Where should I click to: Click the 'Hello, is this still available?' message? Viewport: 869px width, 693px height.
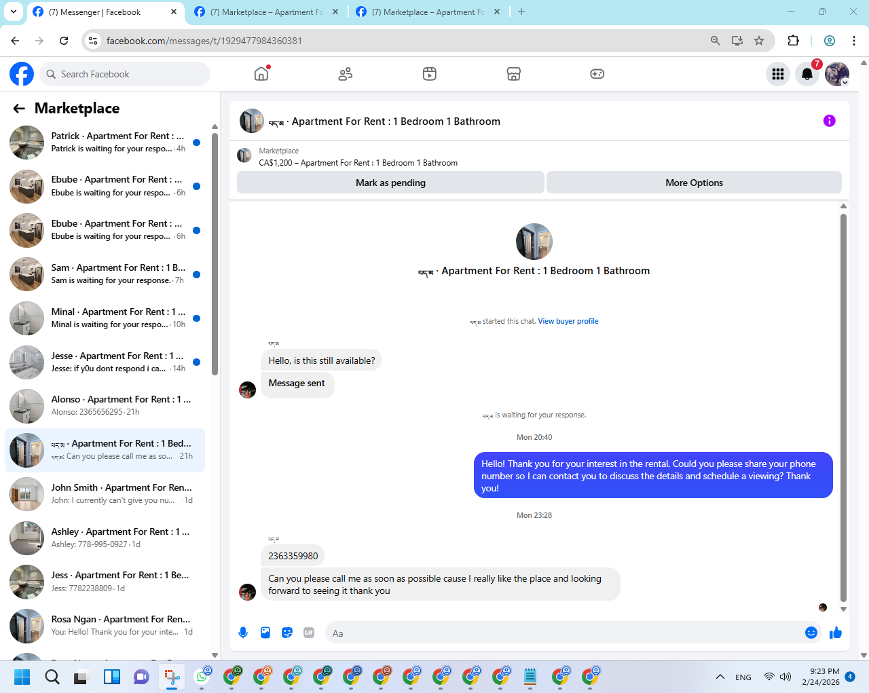click(322, 360)
